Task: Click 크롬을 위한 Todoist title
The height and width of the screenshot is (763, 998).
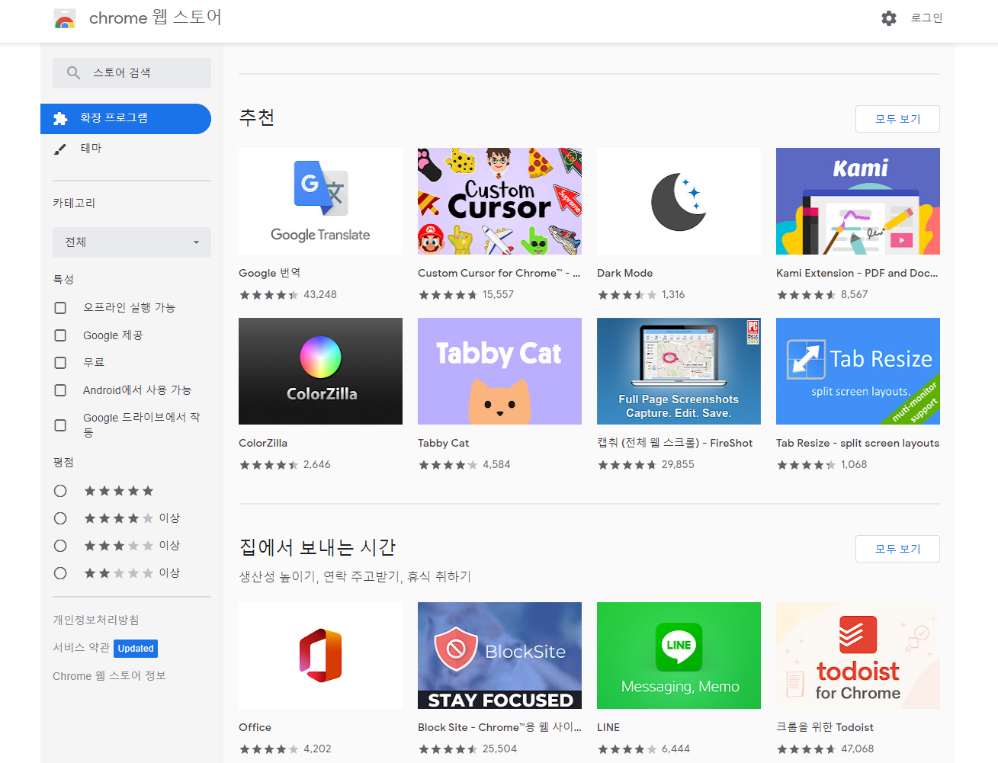Action: 825,727
